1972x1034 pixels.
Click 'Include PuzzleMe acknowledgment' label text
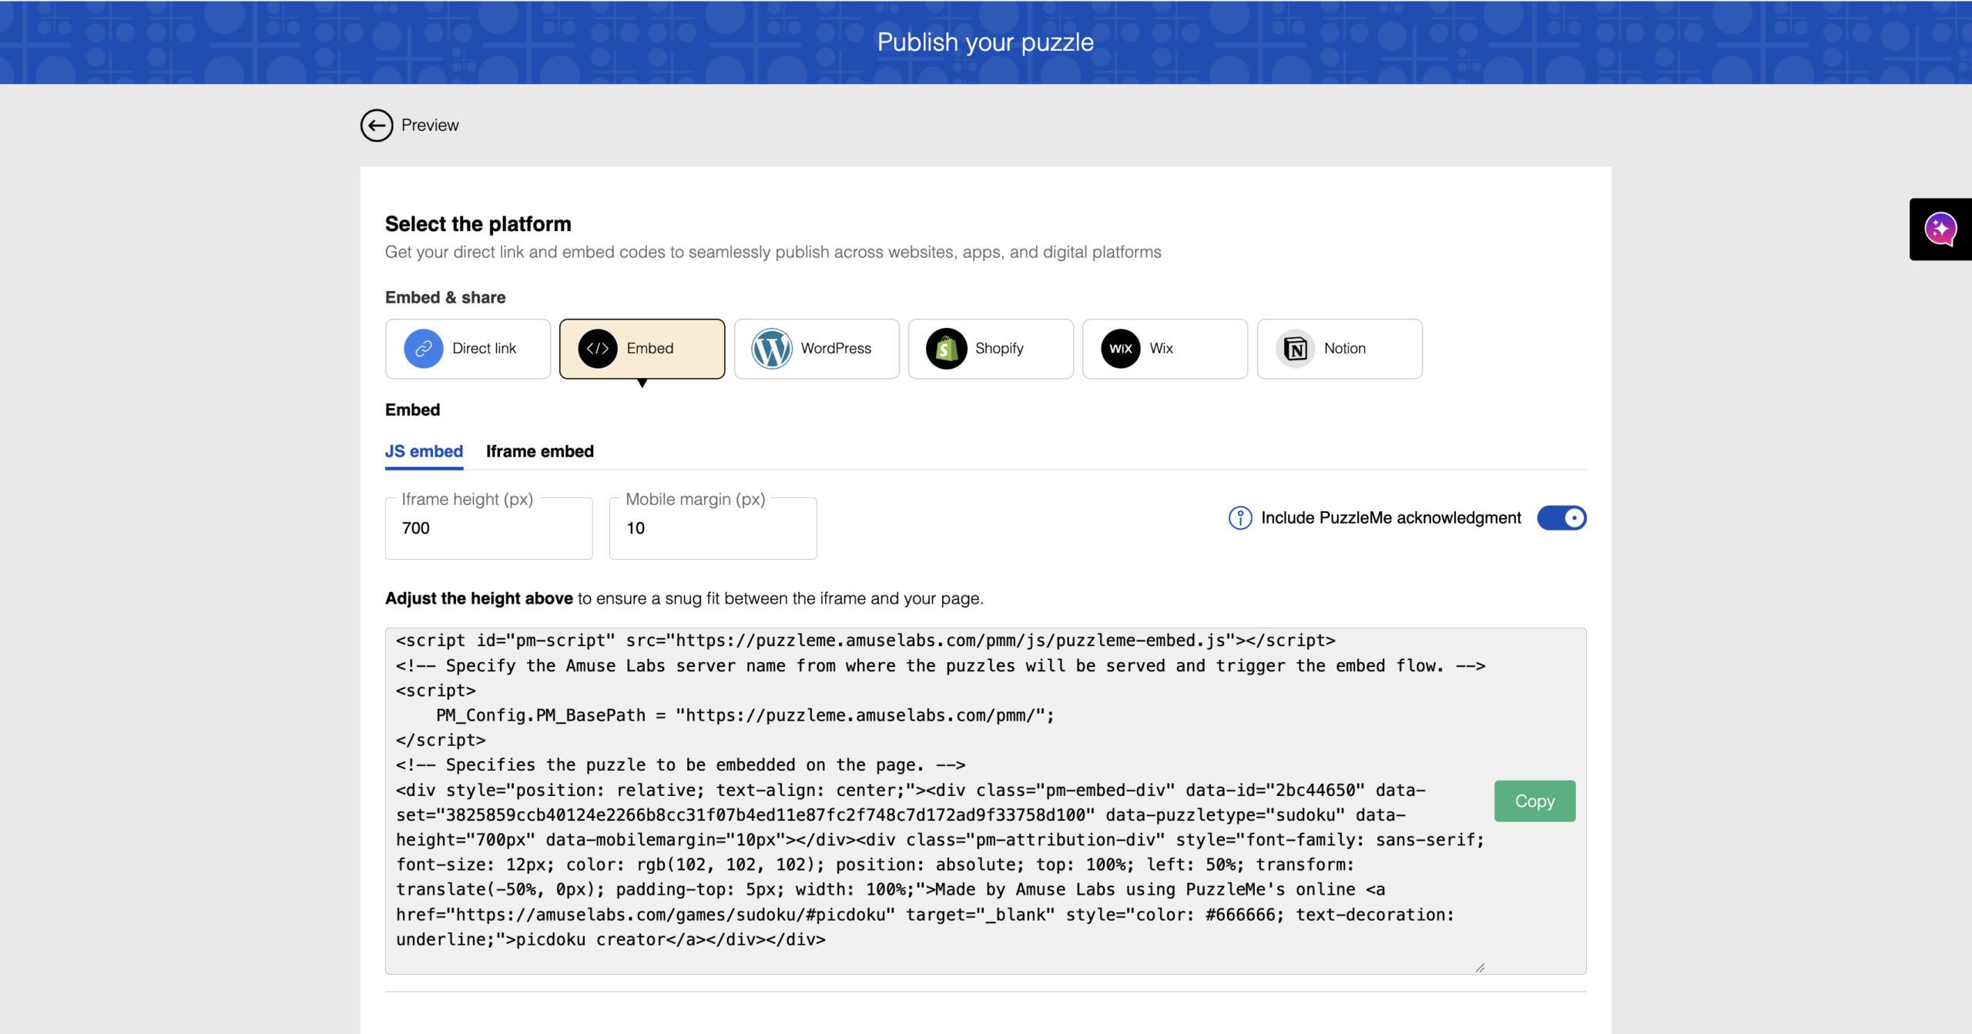point(1391,518)
